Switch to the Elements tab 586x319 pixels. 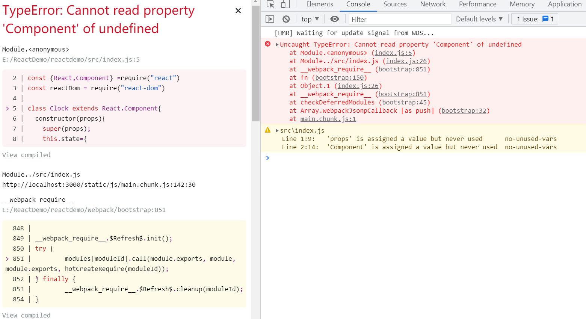point(320,4)
